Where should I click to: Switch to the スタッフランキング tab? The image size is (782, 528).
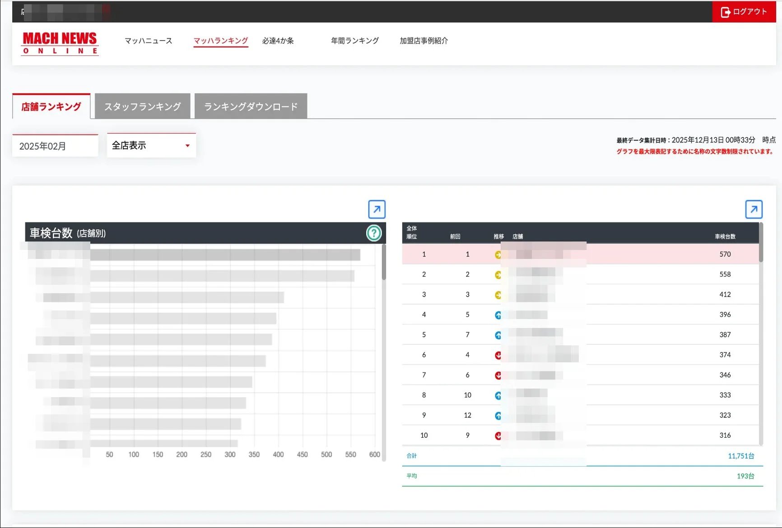[x=143, y=107]
